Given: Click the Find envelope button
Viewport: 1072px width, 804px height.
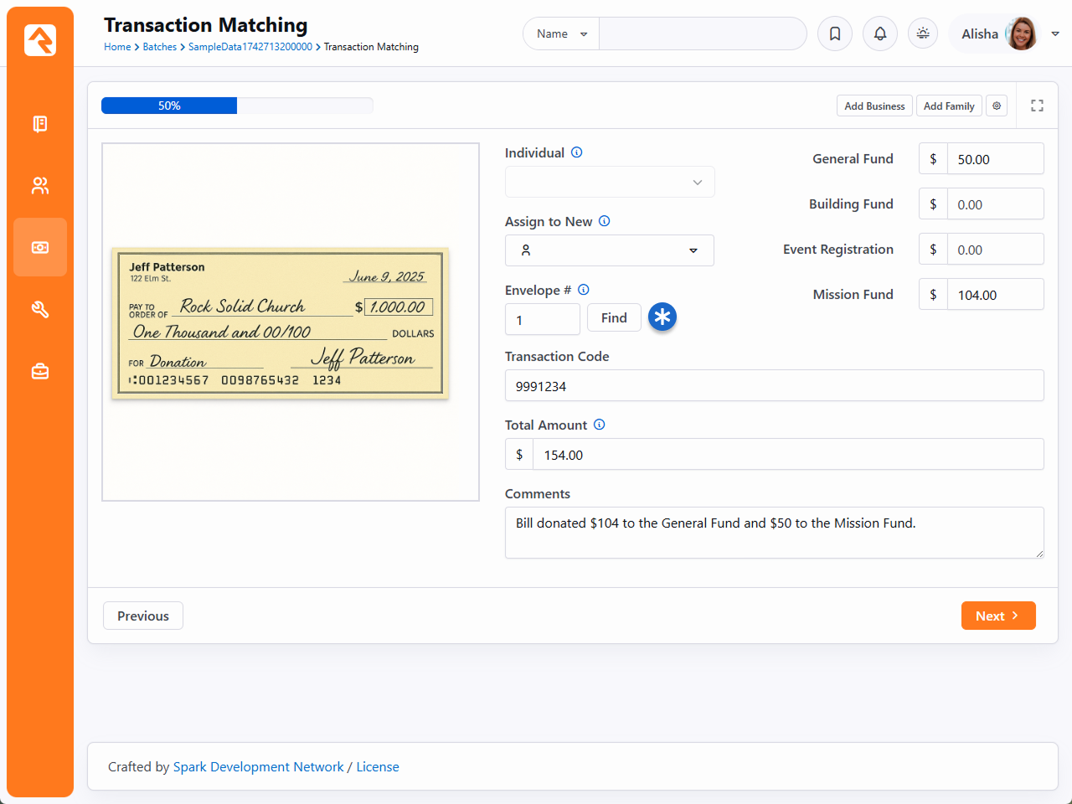Looking at the screenshot, I should (x=614, y=317).
